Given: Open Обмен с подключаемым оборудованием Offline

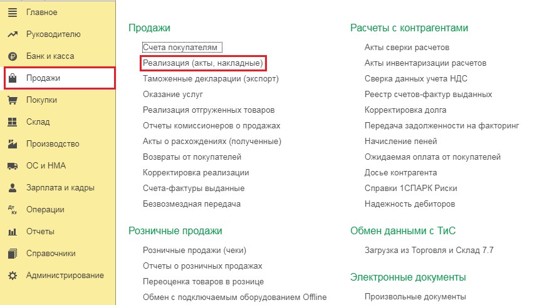Looking at the screenshot, I should [x=235, y=297].
